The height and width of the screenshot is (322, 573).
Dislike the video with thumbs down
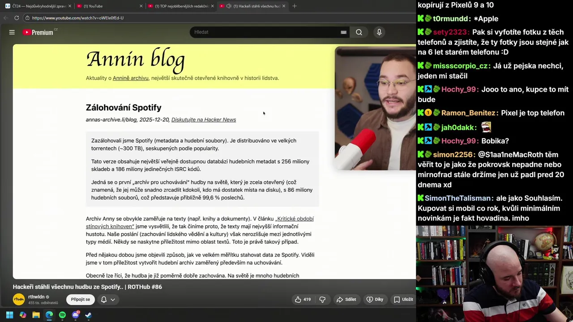coord(322,300)
